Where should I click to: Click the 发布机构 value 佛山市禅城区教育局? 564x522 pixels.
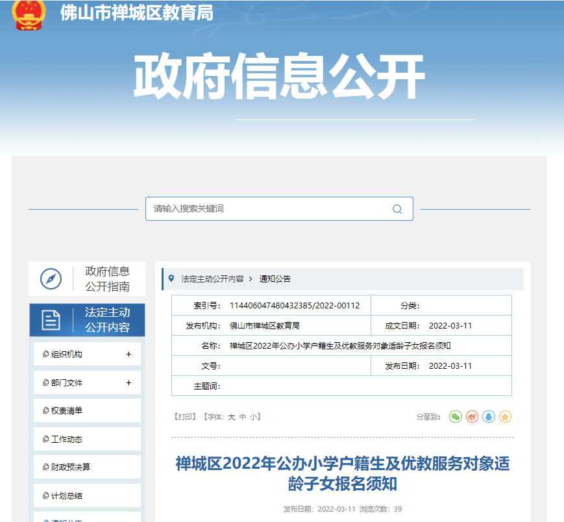pyautogui.click(x=265, y=325)
